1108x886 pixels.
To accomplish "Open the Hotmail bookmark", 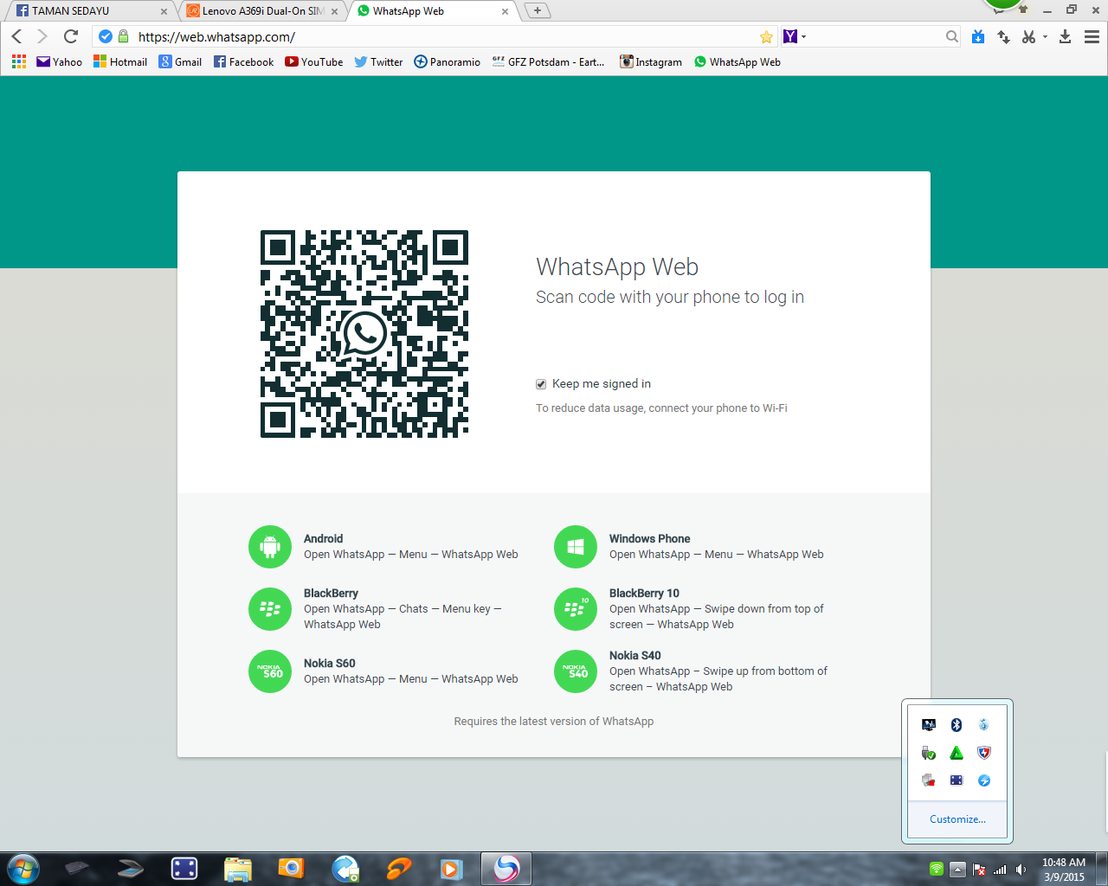I will click(x=120, y=61).
